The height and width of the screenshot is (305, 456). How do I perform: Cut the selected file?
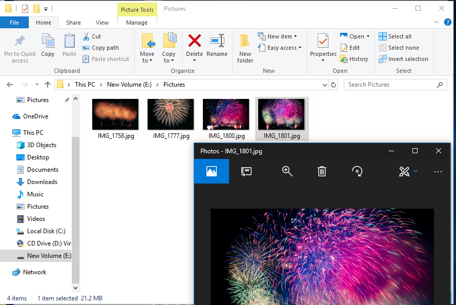point(92,36)
